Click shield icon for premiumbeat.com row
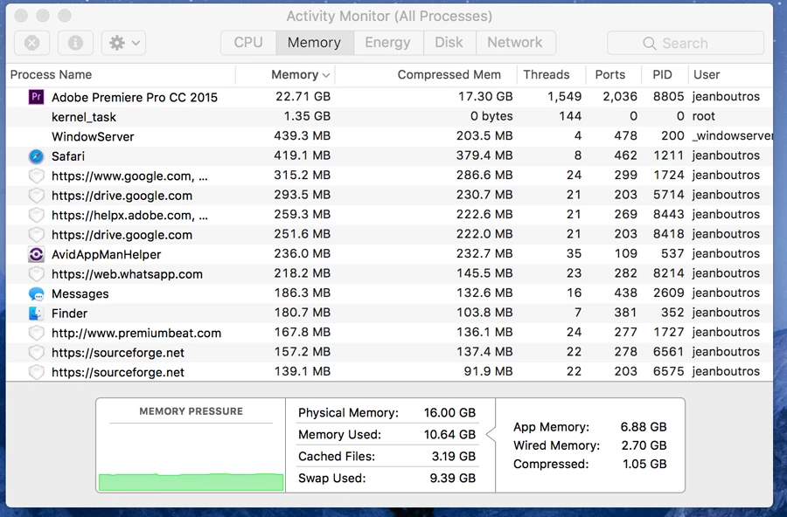The height and width of the screenshot is (517, 787). coord(36,333)
